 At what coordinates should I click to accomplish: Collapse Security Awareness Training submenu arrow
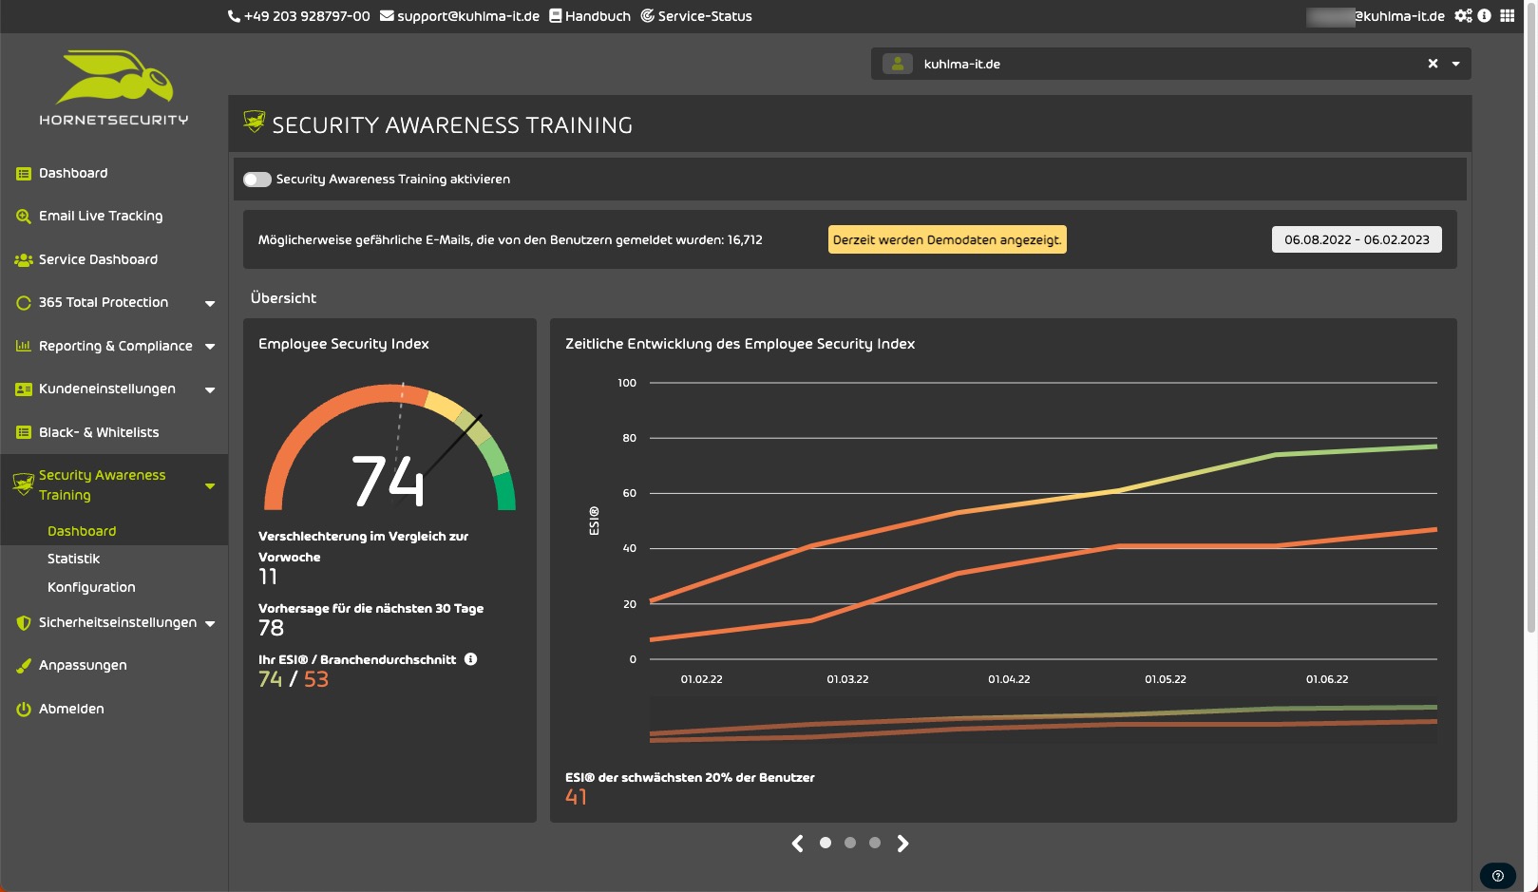(x=210, y=486)
